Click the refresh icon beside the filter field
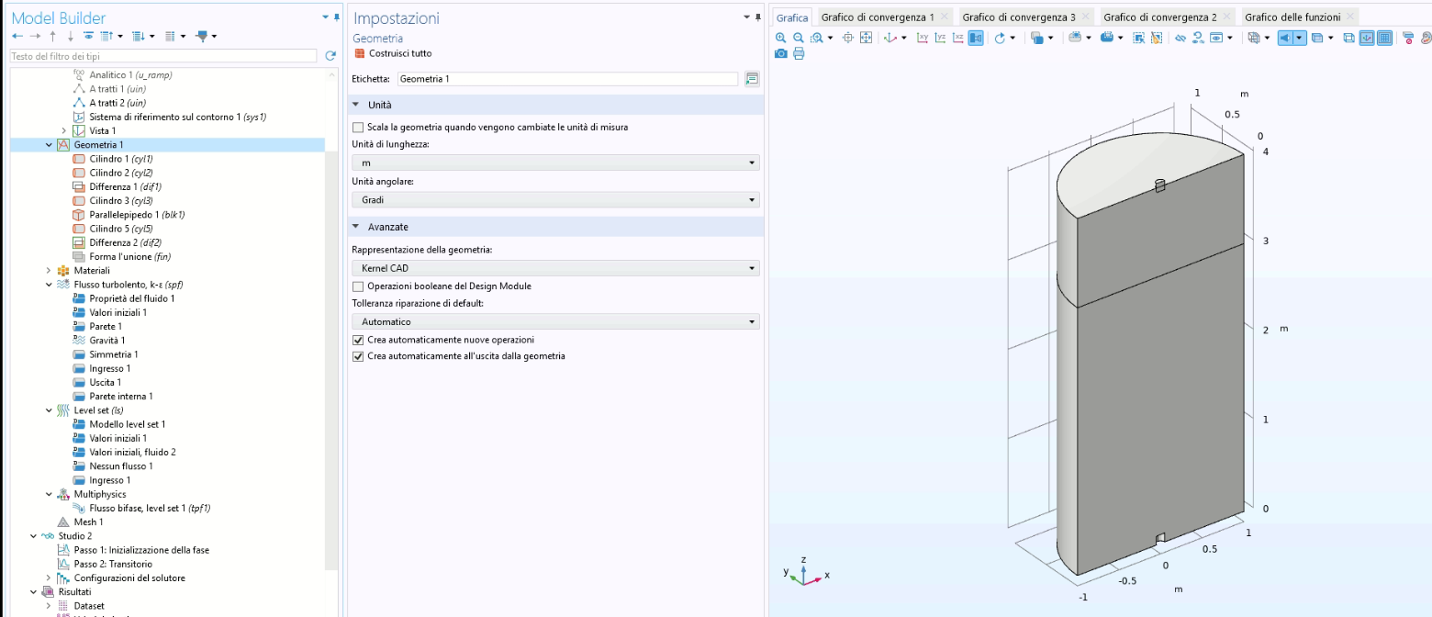1432x617 pixels. [x=330, y=56]
